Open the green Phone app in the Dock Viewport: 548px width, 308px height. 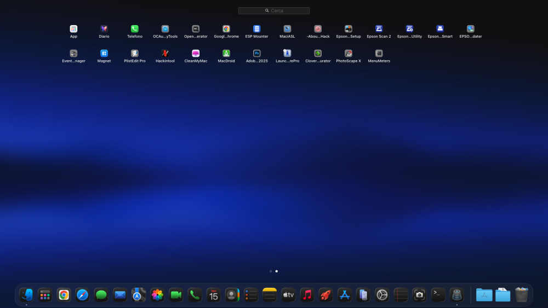pos(195,295)
